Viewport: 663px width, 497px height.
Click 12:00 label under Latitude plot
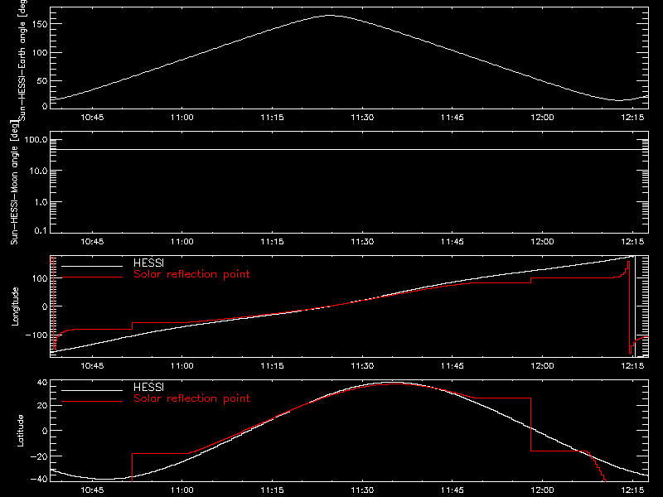coord(543,490)
